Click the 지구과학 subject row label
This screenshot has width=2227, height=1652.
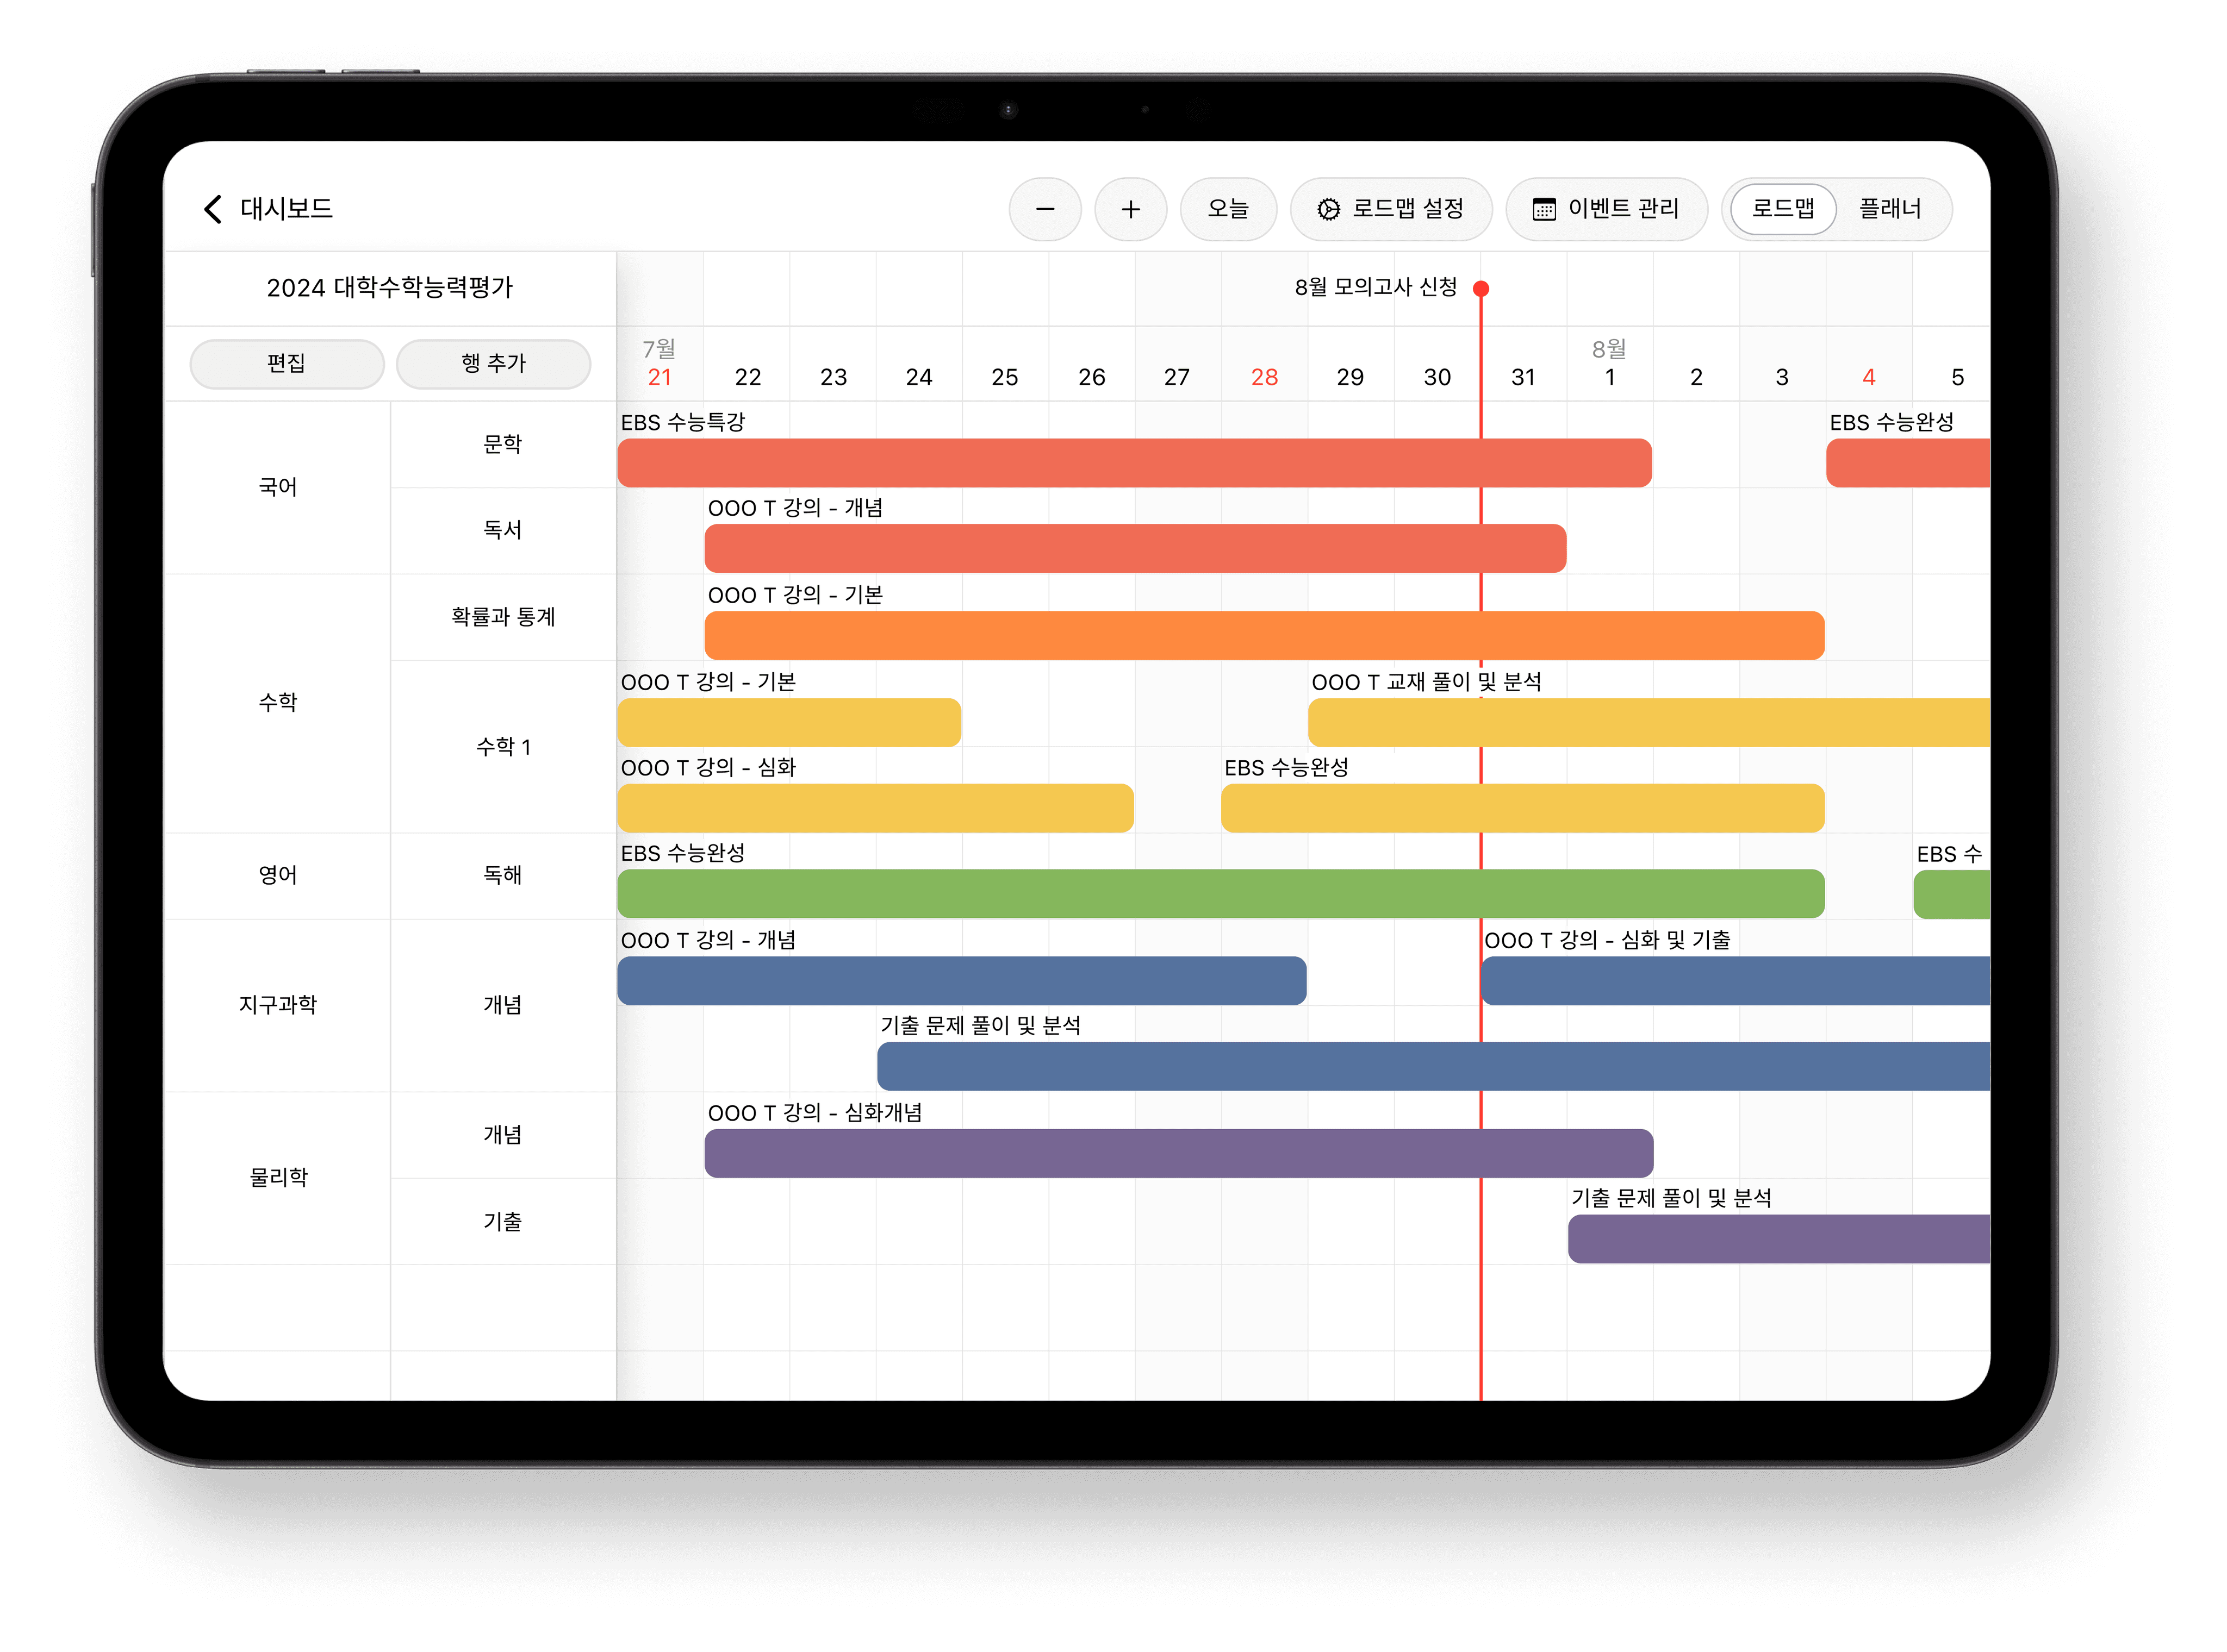coord(277,1005)
